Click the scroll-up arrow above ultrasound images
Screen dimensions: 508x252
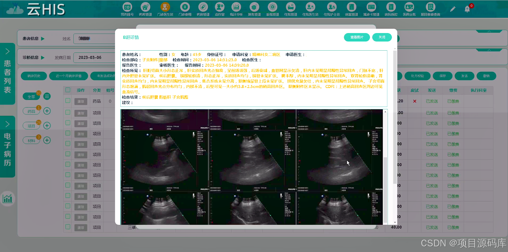(x=385, y=111)
